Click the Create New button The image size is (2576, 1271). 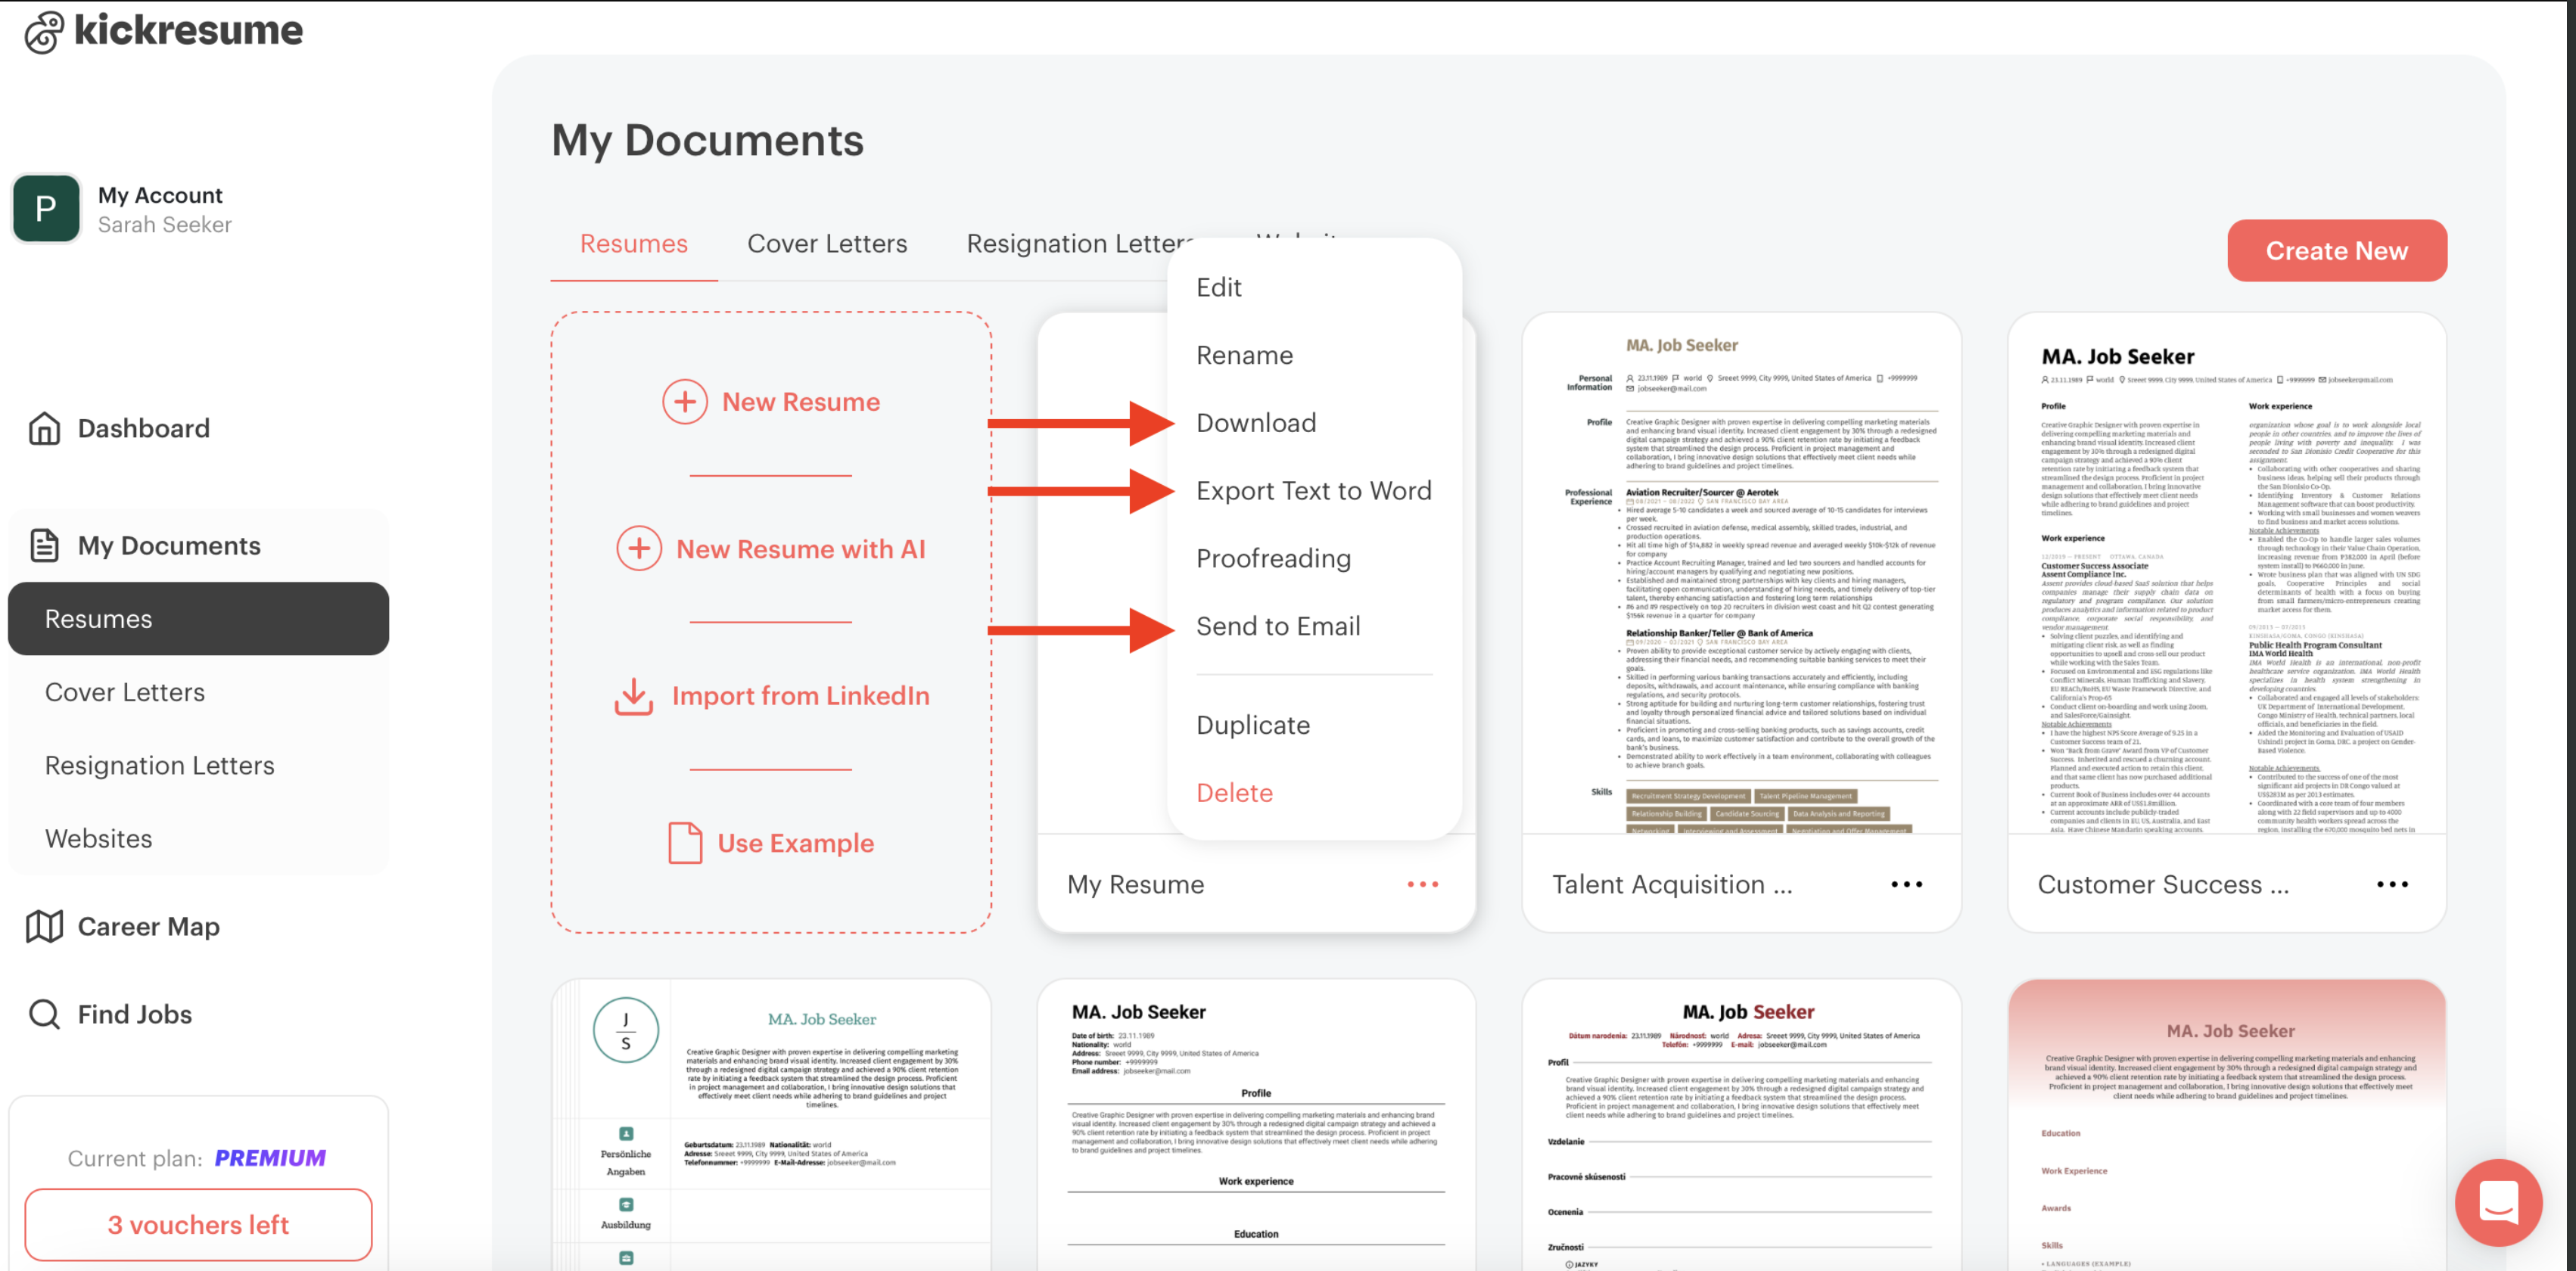click(x=2336, y=251)
